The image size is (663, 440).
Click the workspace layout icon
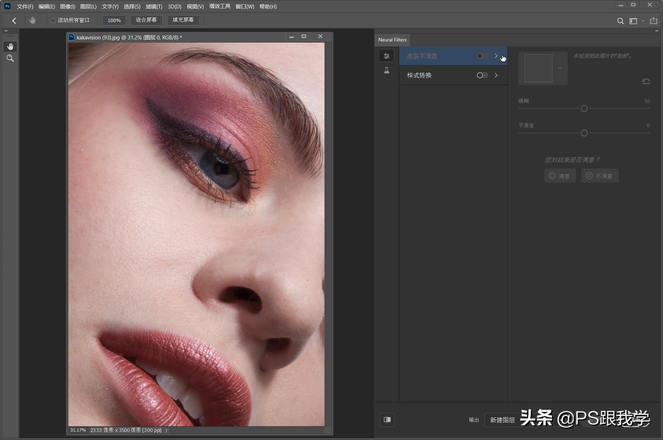[633, 21]
